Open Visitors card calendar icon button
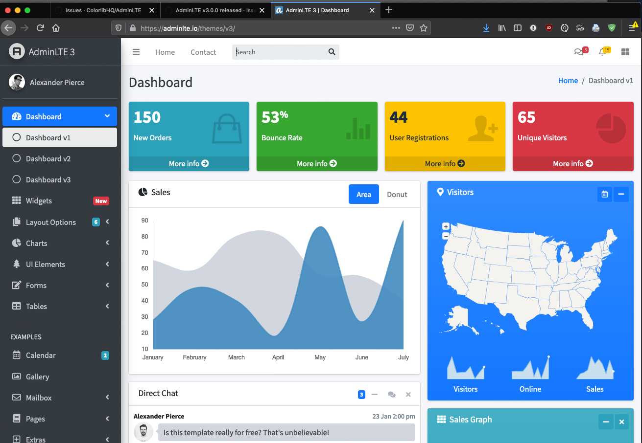This screenshot has height=443, width=642. coord(605,194)
